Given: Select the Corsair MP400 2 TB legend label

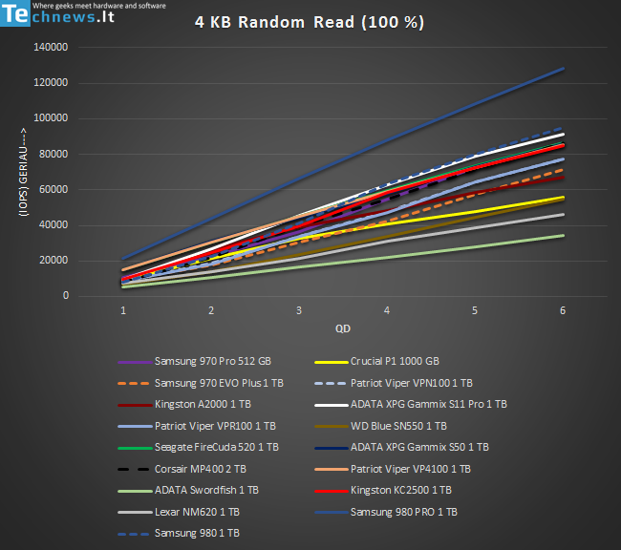Looking at the screenshot, I should pyautogui.click(x=201, y=469).
